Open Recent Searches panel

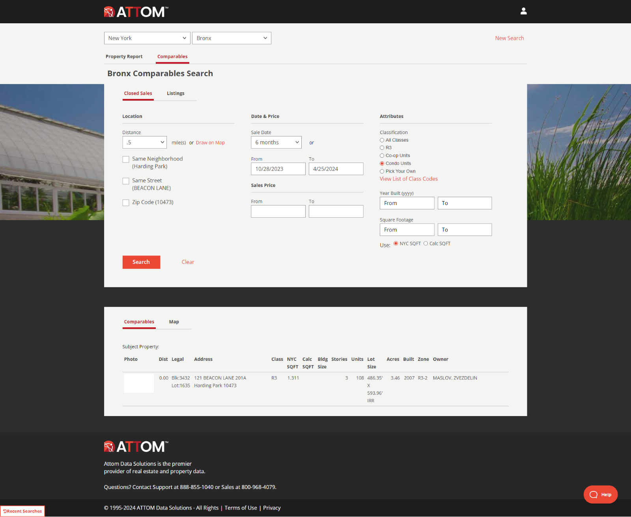point(22,511)
